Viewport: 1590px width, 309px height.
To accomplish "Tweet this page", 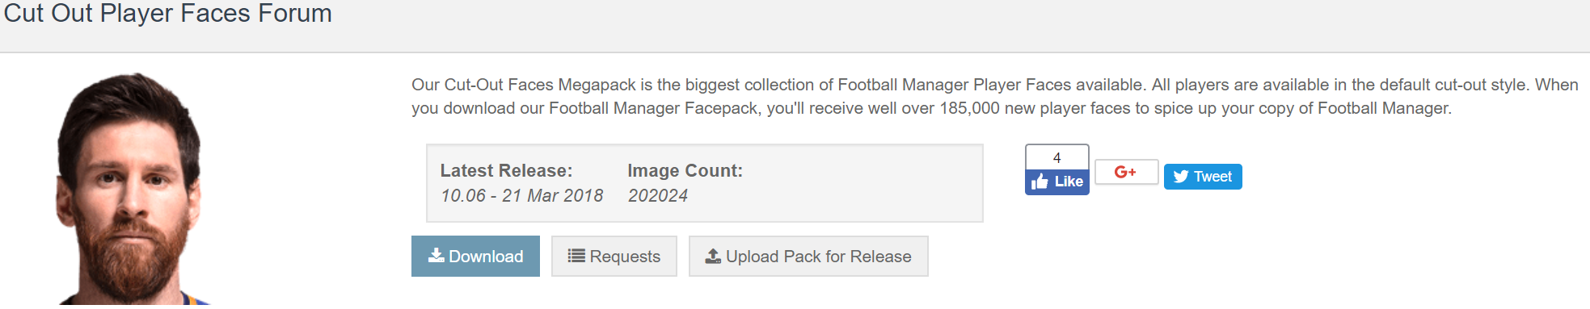I will pos(1203,177).
